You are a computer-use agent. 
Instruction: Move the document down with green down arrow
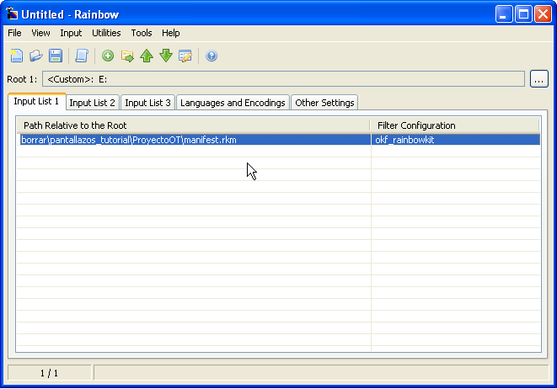[x=166, y=56]
